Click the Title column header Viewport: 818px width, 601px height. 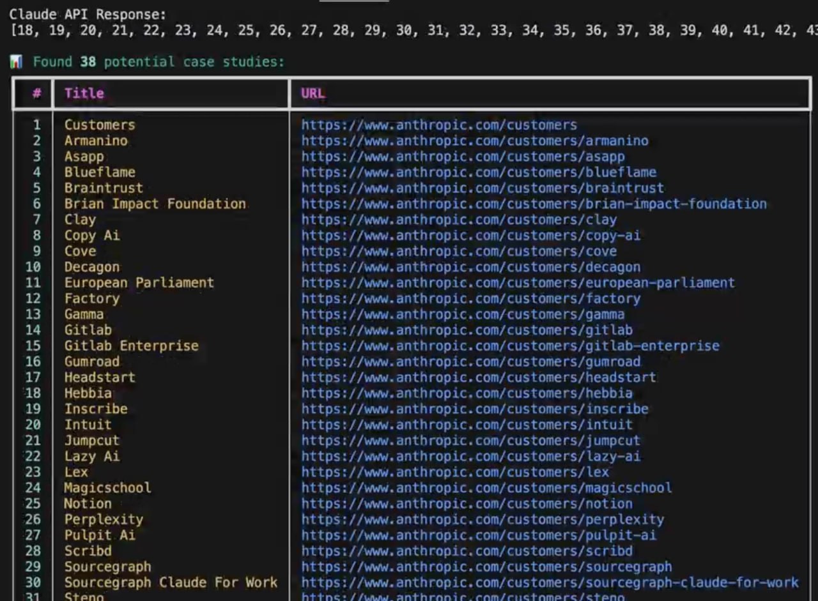click(84, 93)
